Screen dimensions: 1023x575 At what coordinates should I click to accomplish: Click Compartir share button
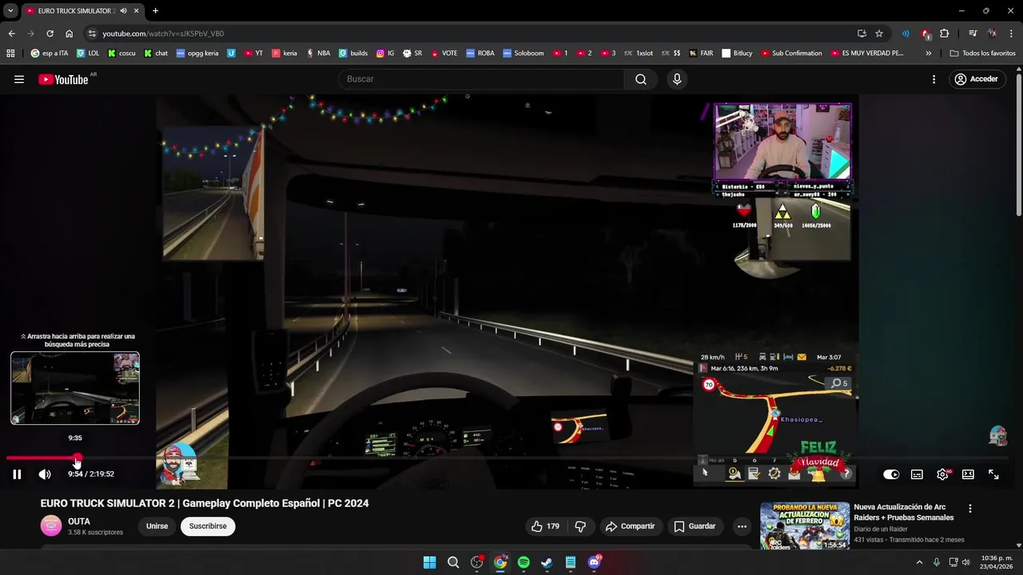coord(630,526)
